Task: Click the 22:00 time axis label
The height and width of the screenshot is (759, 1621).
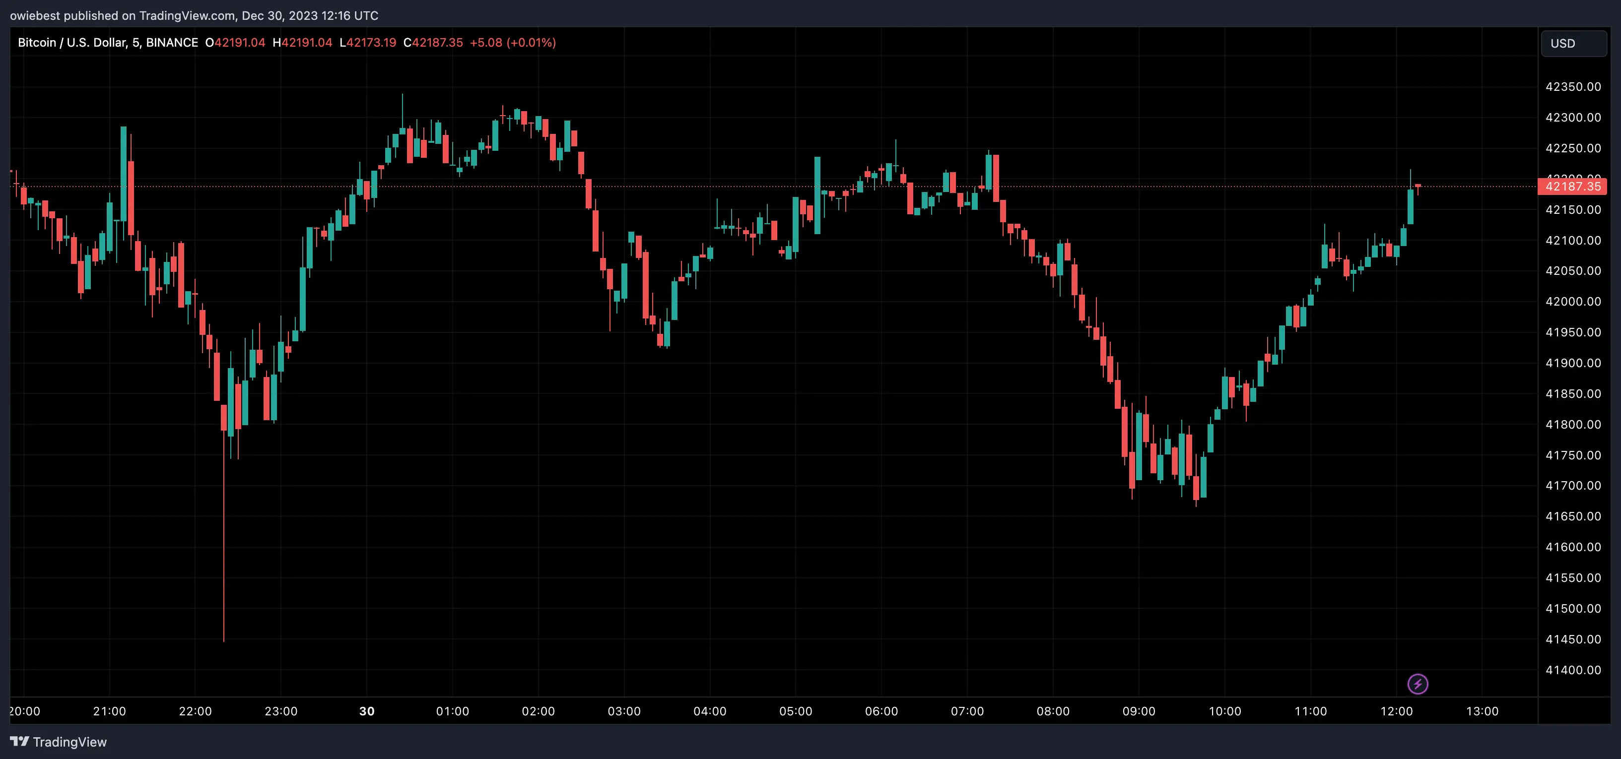Action: click(195, 711)
